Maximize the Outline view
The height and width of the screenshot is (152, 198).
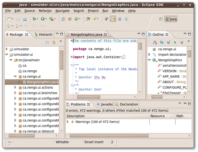pyautogui.click(x=189, y=34)
